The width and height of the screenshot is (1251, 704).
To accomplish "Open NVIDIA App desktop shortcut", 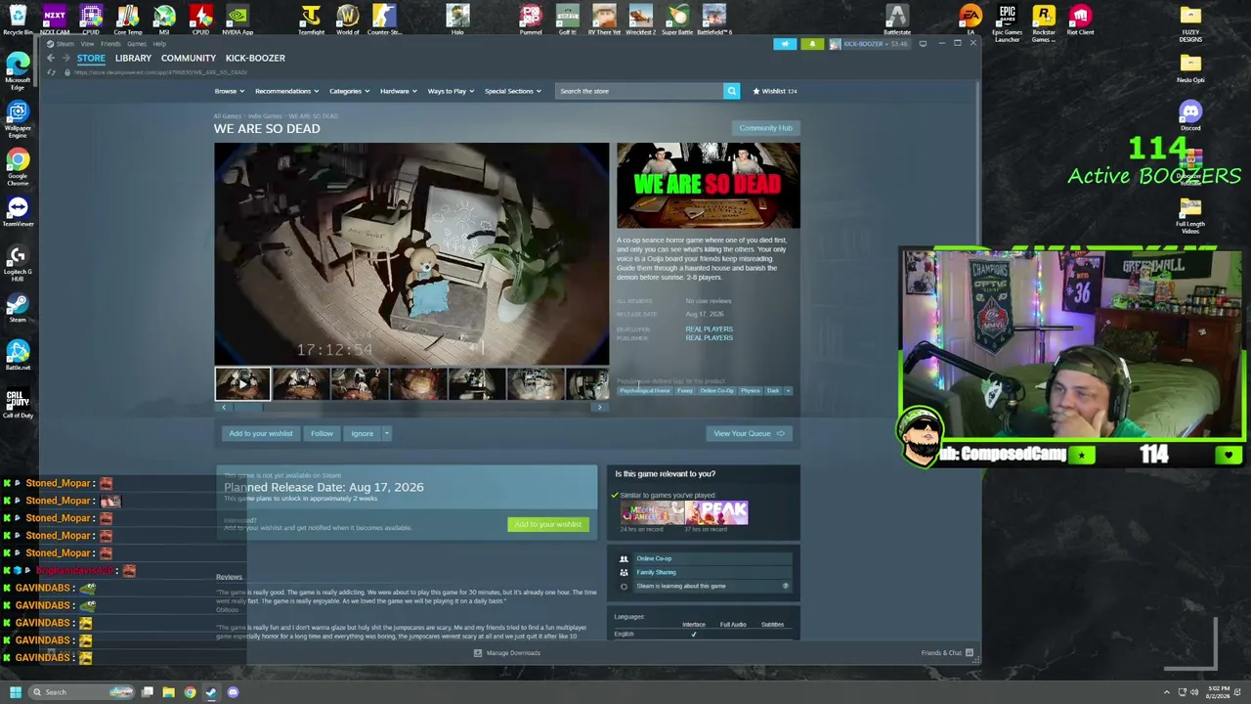I will [237, 20].
